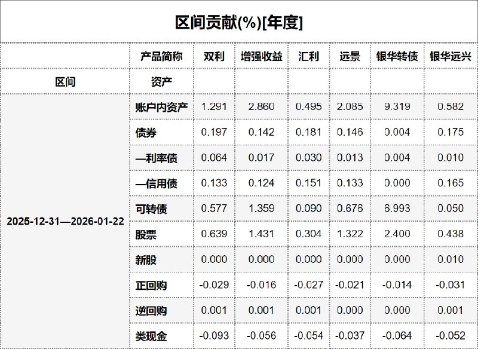Viewport: 478px width, 349px height.
Task: Select the 银华远兴 column header
Action: click(451, 57)
